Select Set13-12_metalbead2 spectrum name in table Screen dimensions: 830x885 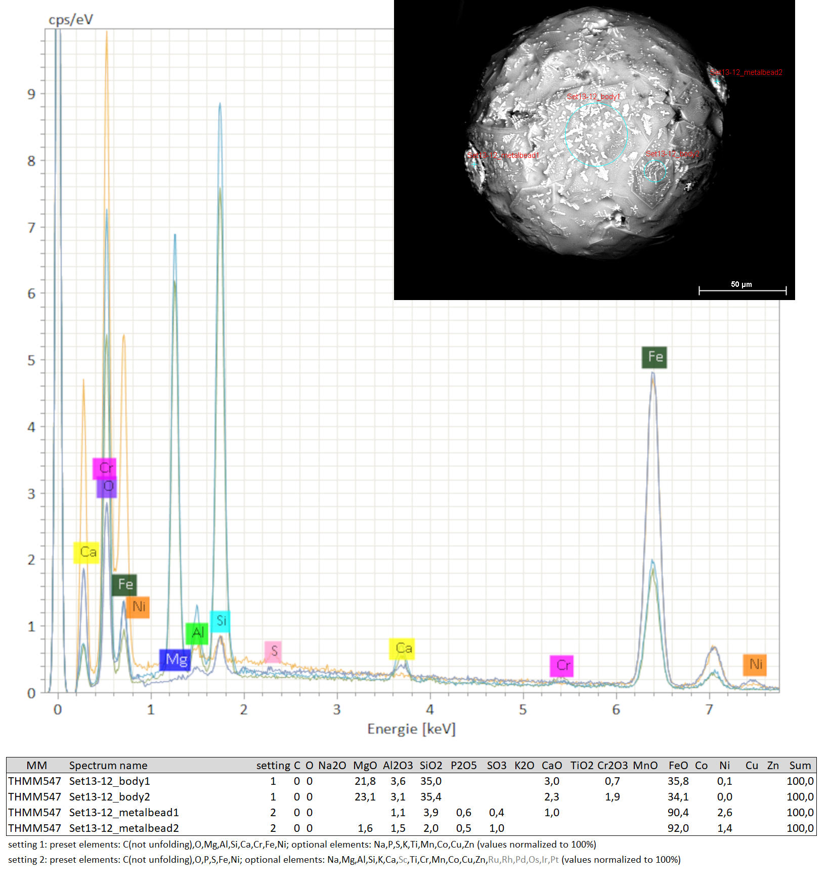[x=123, y=828]
